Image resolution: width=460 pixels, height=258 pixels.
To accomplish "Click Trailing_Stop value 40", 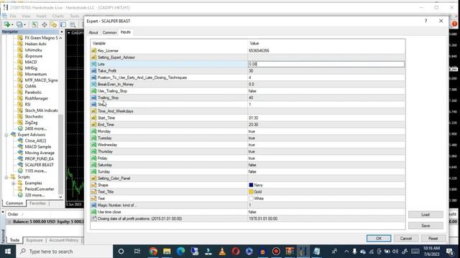I will click(x=326, y=97).
